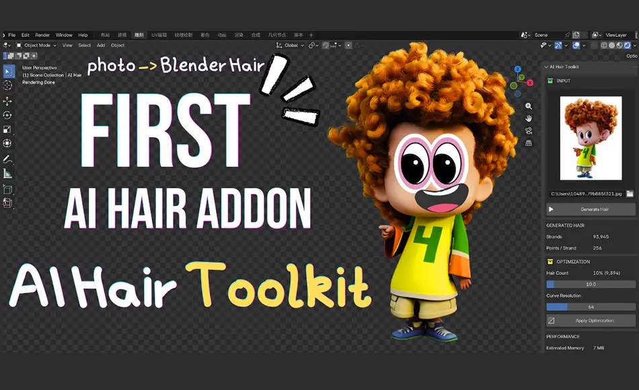Click the input image file path field
The height and width of the screenshot is (390, 639).
[x=586, y=194]
